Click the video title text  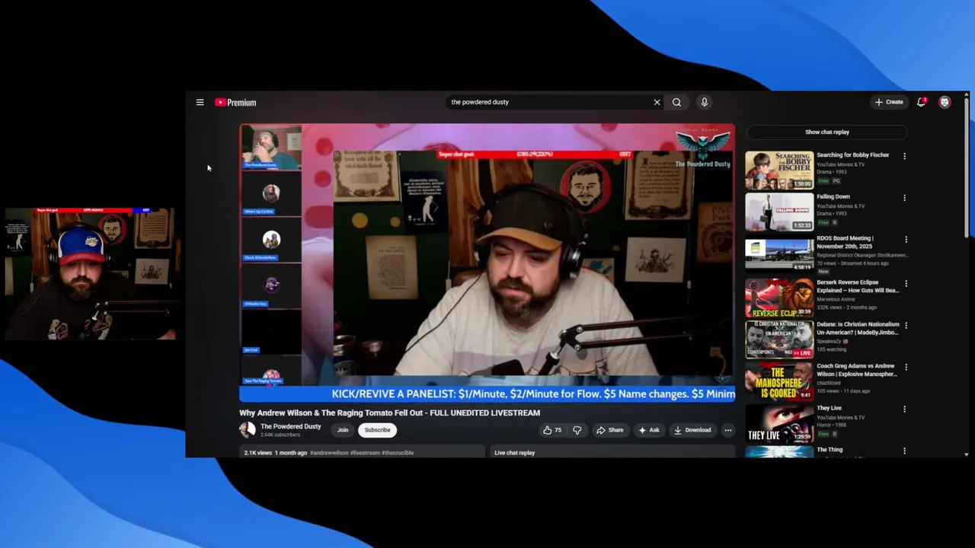click(389, 413)
